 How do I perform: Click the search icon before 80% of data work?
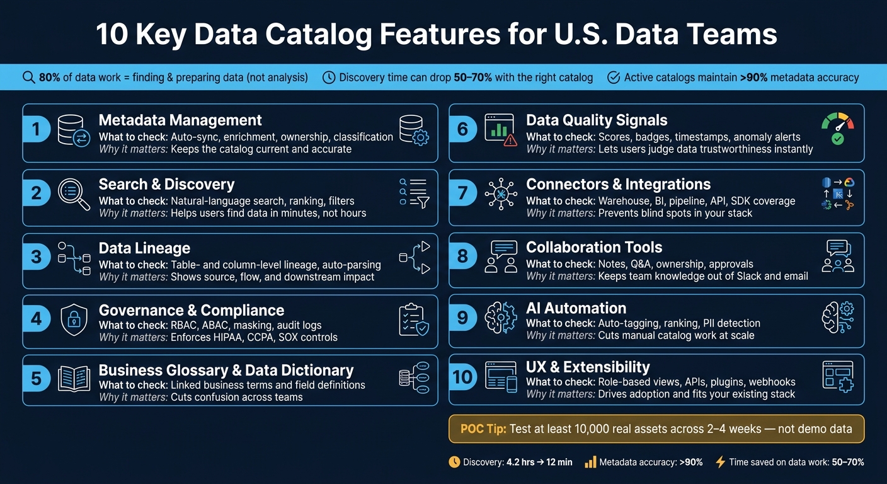29,78
